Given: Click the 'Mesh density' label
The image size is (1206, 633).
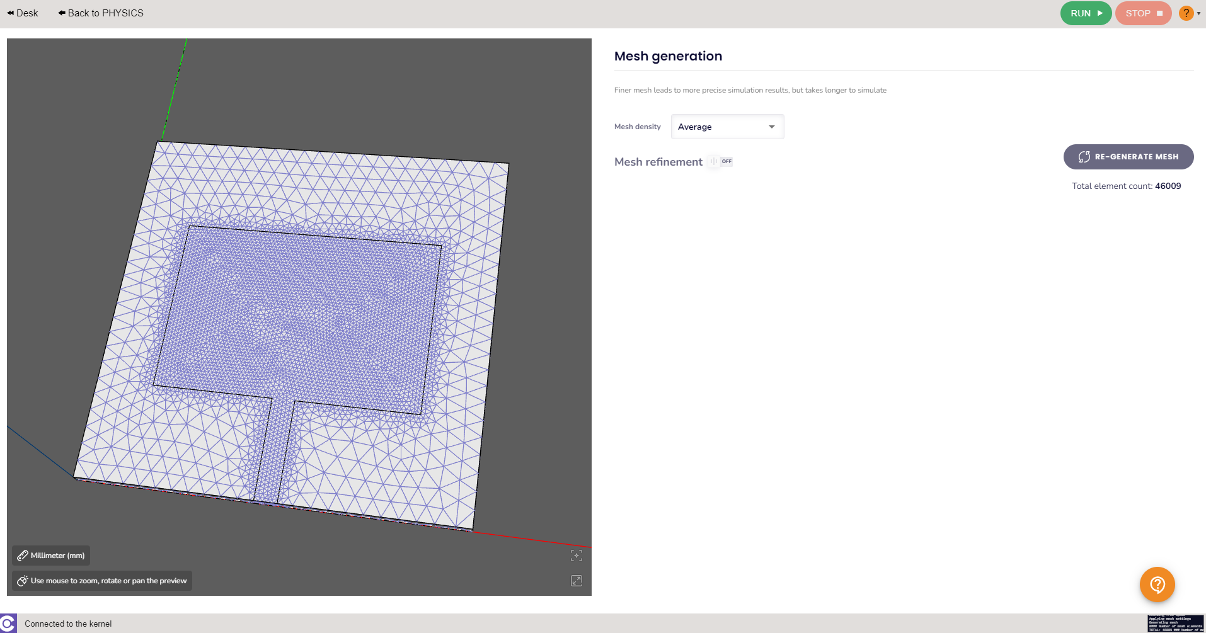Looking at the screenshot, I should [637, 127].
